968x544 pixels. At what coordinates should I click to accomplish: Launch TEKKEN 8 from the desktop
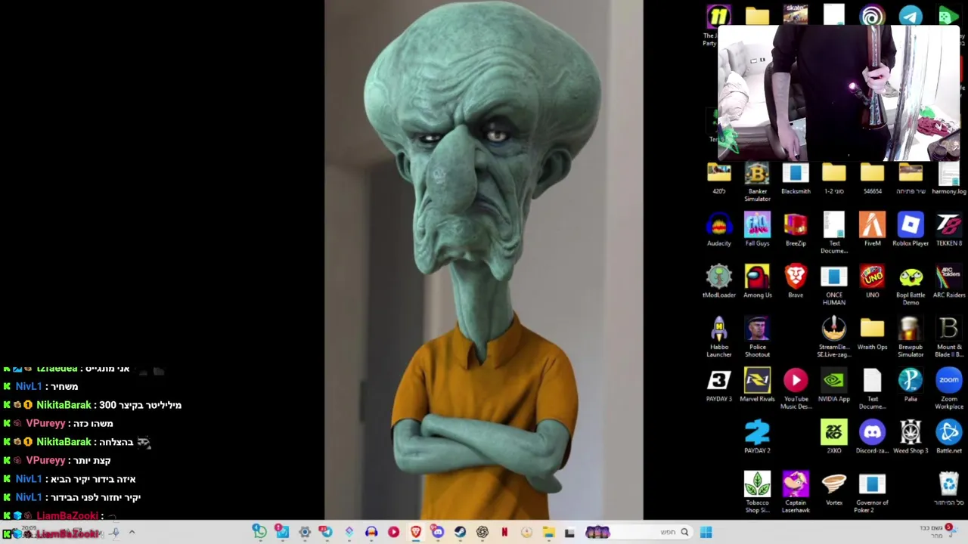(949, 230)
